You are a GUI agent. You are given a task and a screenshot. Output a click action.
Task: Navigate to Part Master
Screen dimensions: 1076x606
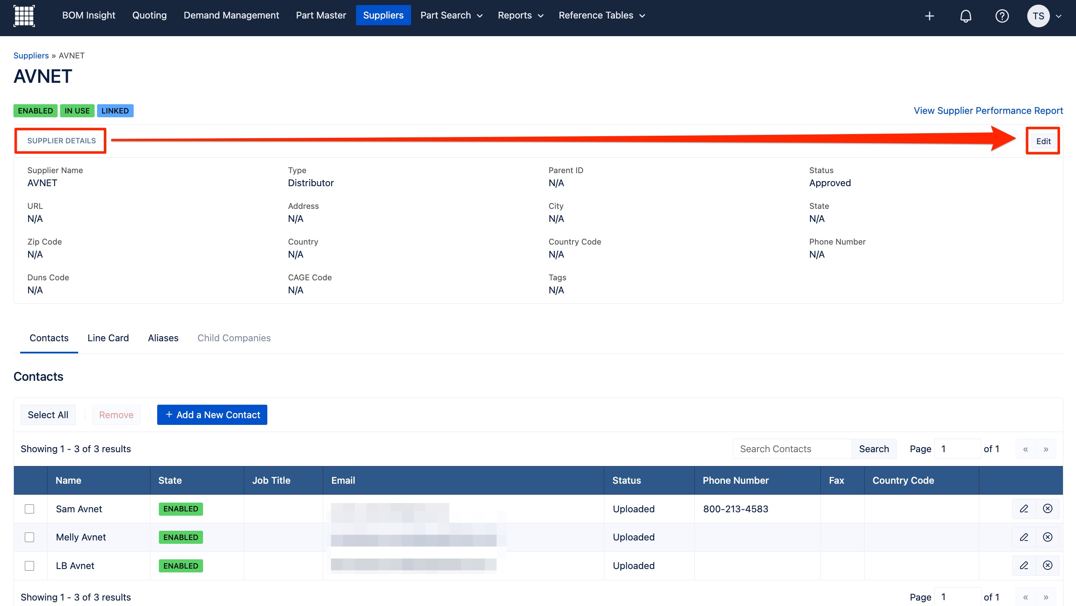321,16
